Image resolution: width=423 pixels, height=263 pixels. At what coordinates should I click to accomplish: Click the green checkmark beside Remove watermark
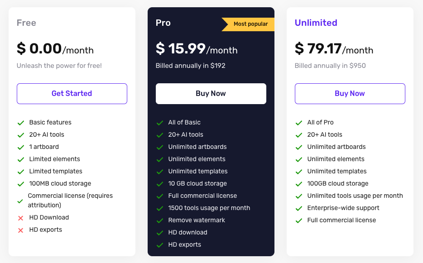coord(159,220)
